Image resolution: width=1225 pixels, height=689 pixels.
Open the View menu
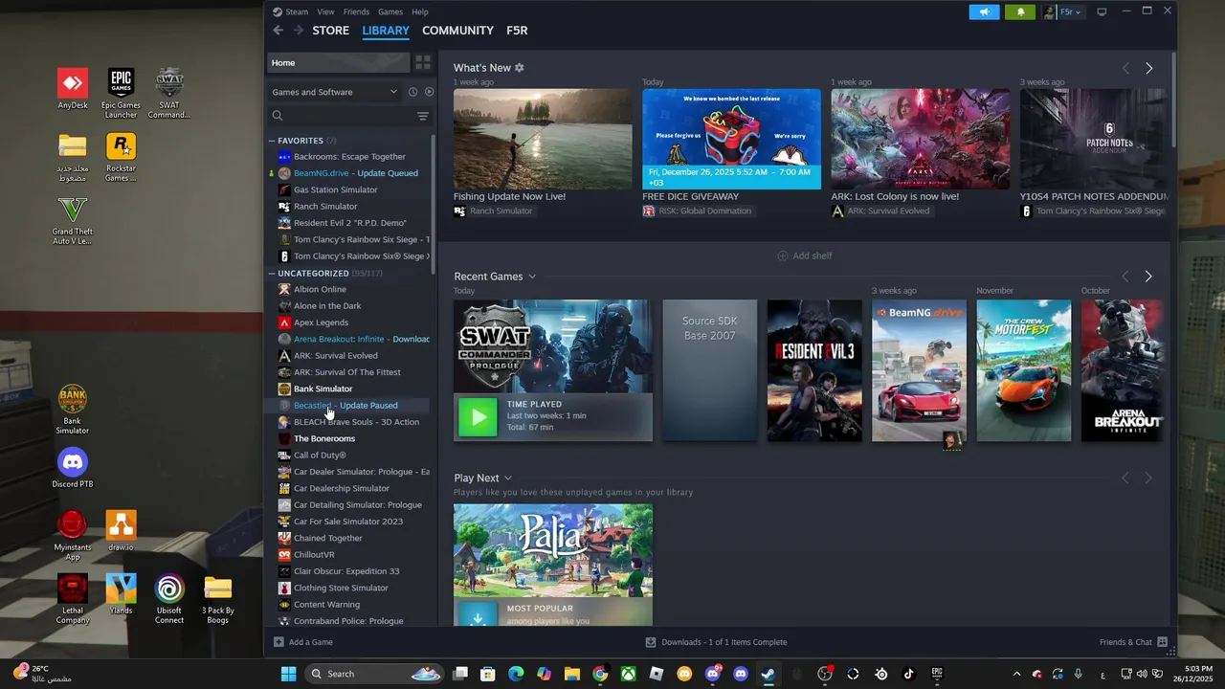tap(325, 11)
